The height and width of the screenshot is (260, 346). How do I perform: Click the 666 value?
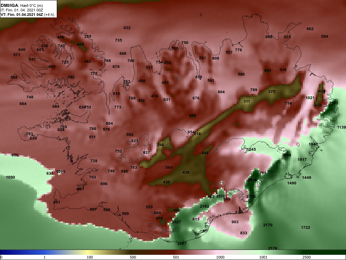point(123,53)
